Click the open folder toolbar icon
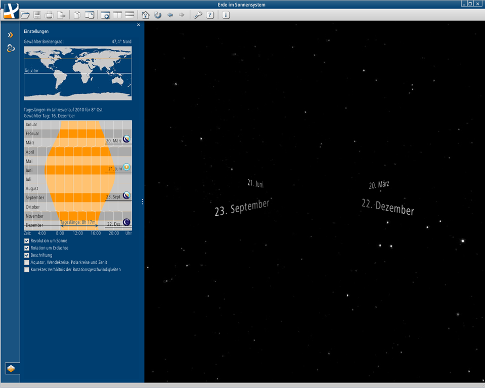 pos(25,15)
